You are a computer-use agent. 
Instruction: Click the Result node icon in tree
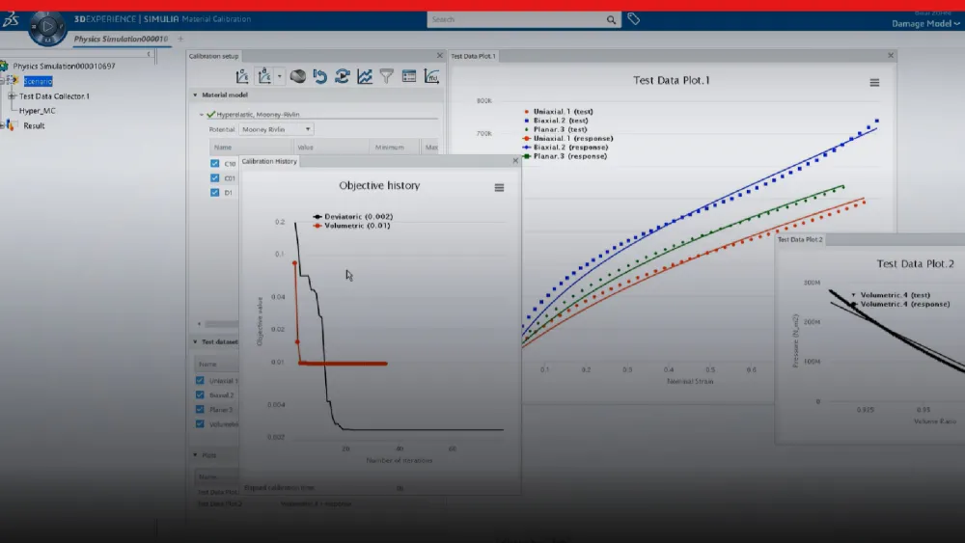point(10,125)
